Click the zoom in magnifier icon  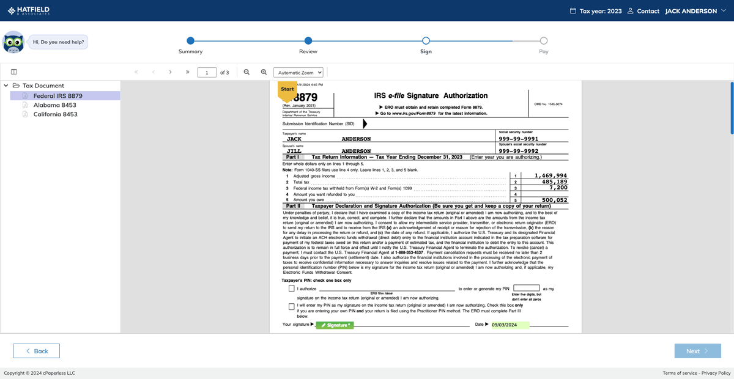262,72
